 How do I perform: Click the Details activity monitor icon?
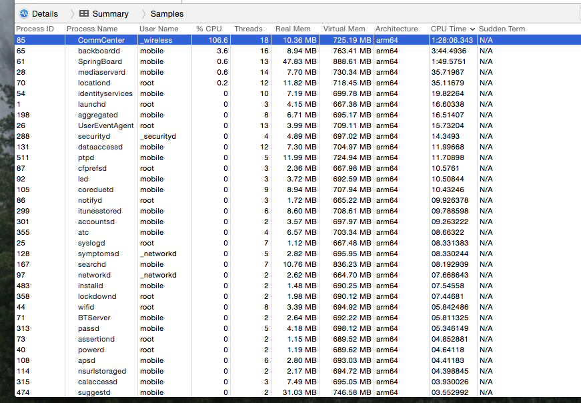tap(24, 14)
